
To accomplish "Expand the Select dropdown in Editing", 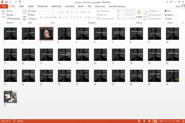I will (169, 19).
